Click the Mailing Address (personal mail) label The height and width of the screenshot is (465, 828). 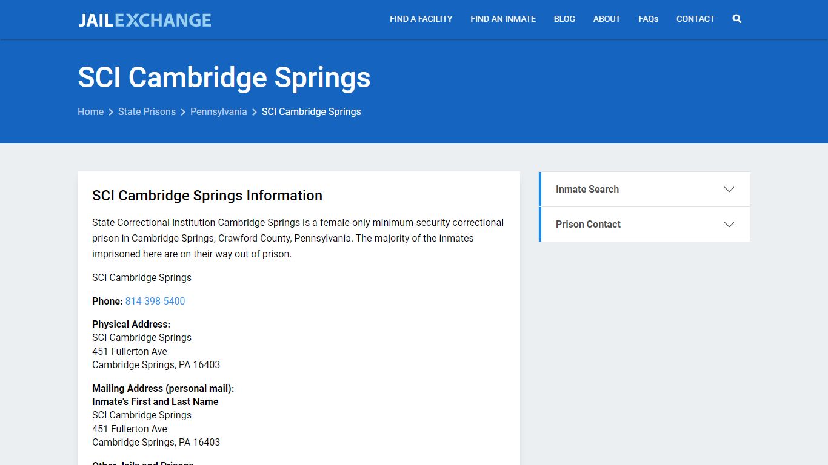pyautogui.click(x=163, y=388)
